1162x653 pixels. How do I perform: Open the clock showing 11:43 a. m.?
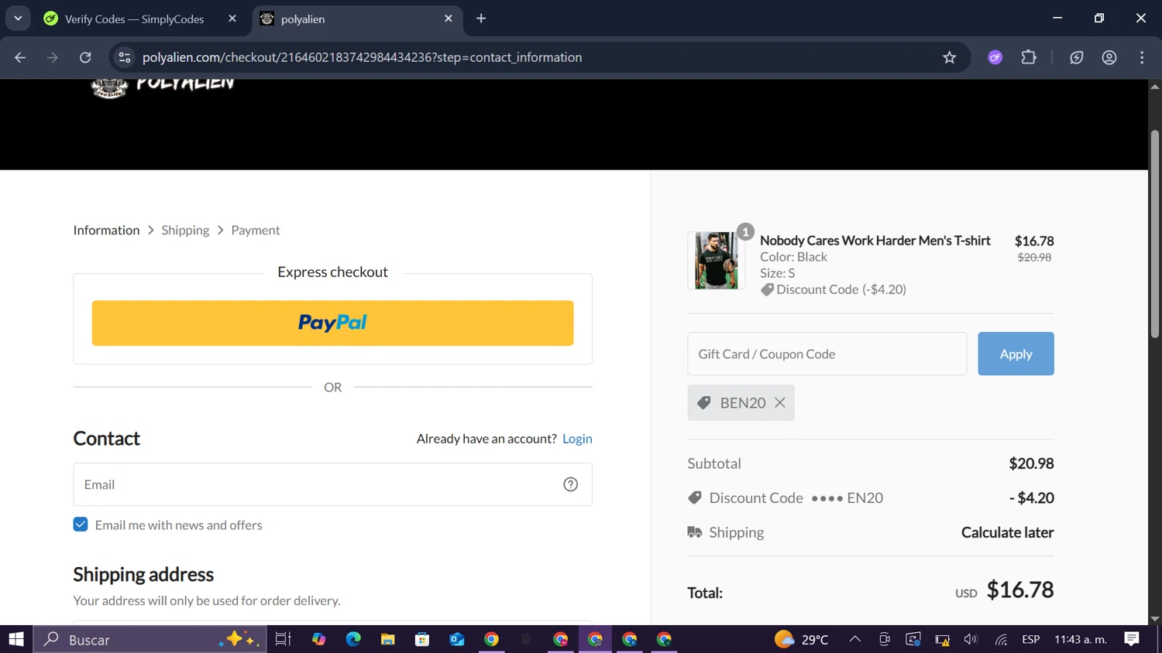(x=1080, y=639)
